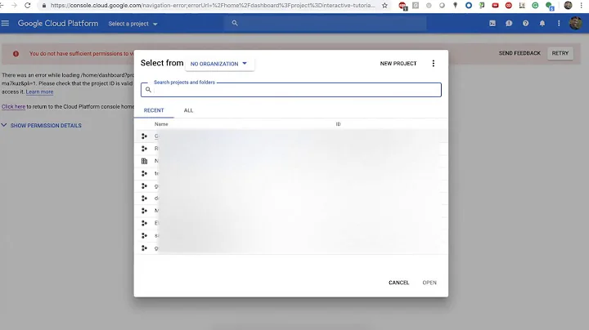Open the NO ORGANIZATION dropdown

pyautogui.click(x=219, y=64)
